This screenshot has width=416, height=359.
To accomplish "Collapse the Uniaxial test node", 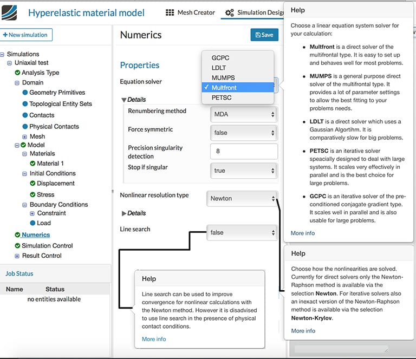I will point(10,63).
